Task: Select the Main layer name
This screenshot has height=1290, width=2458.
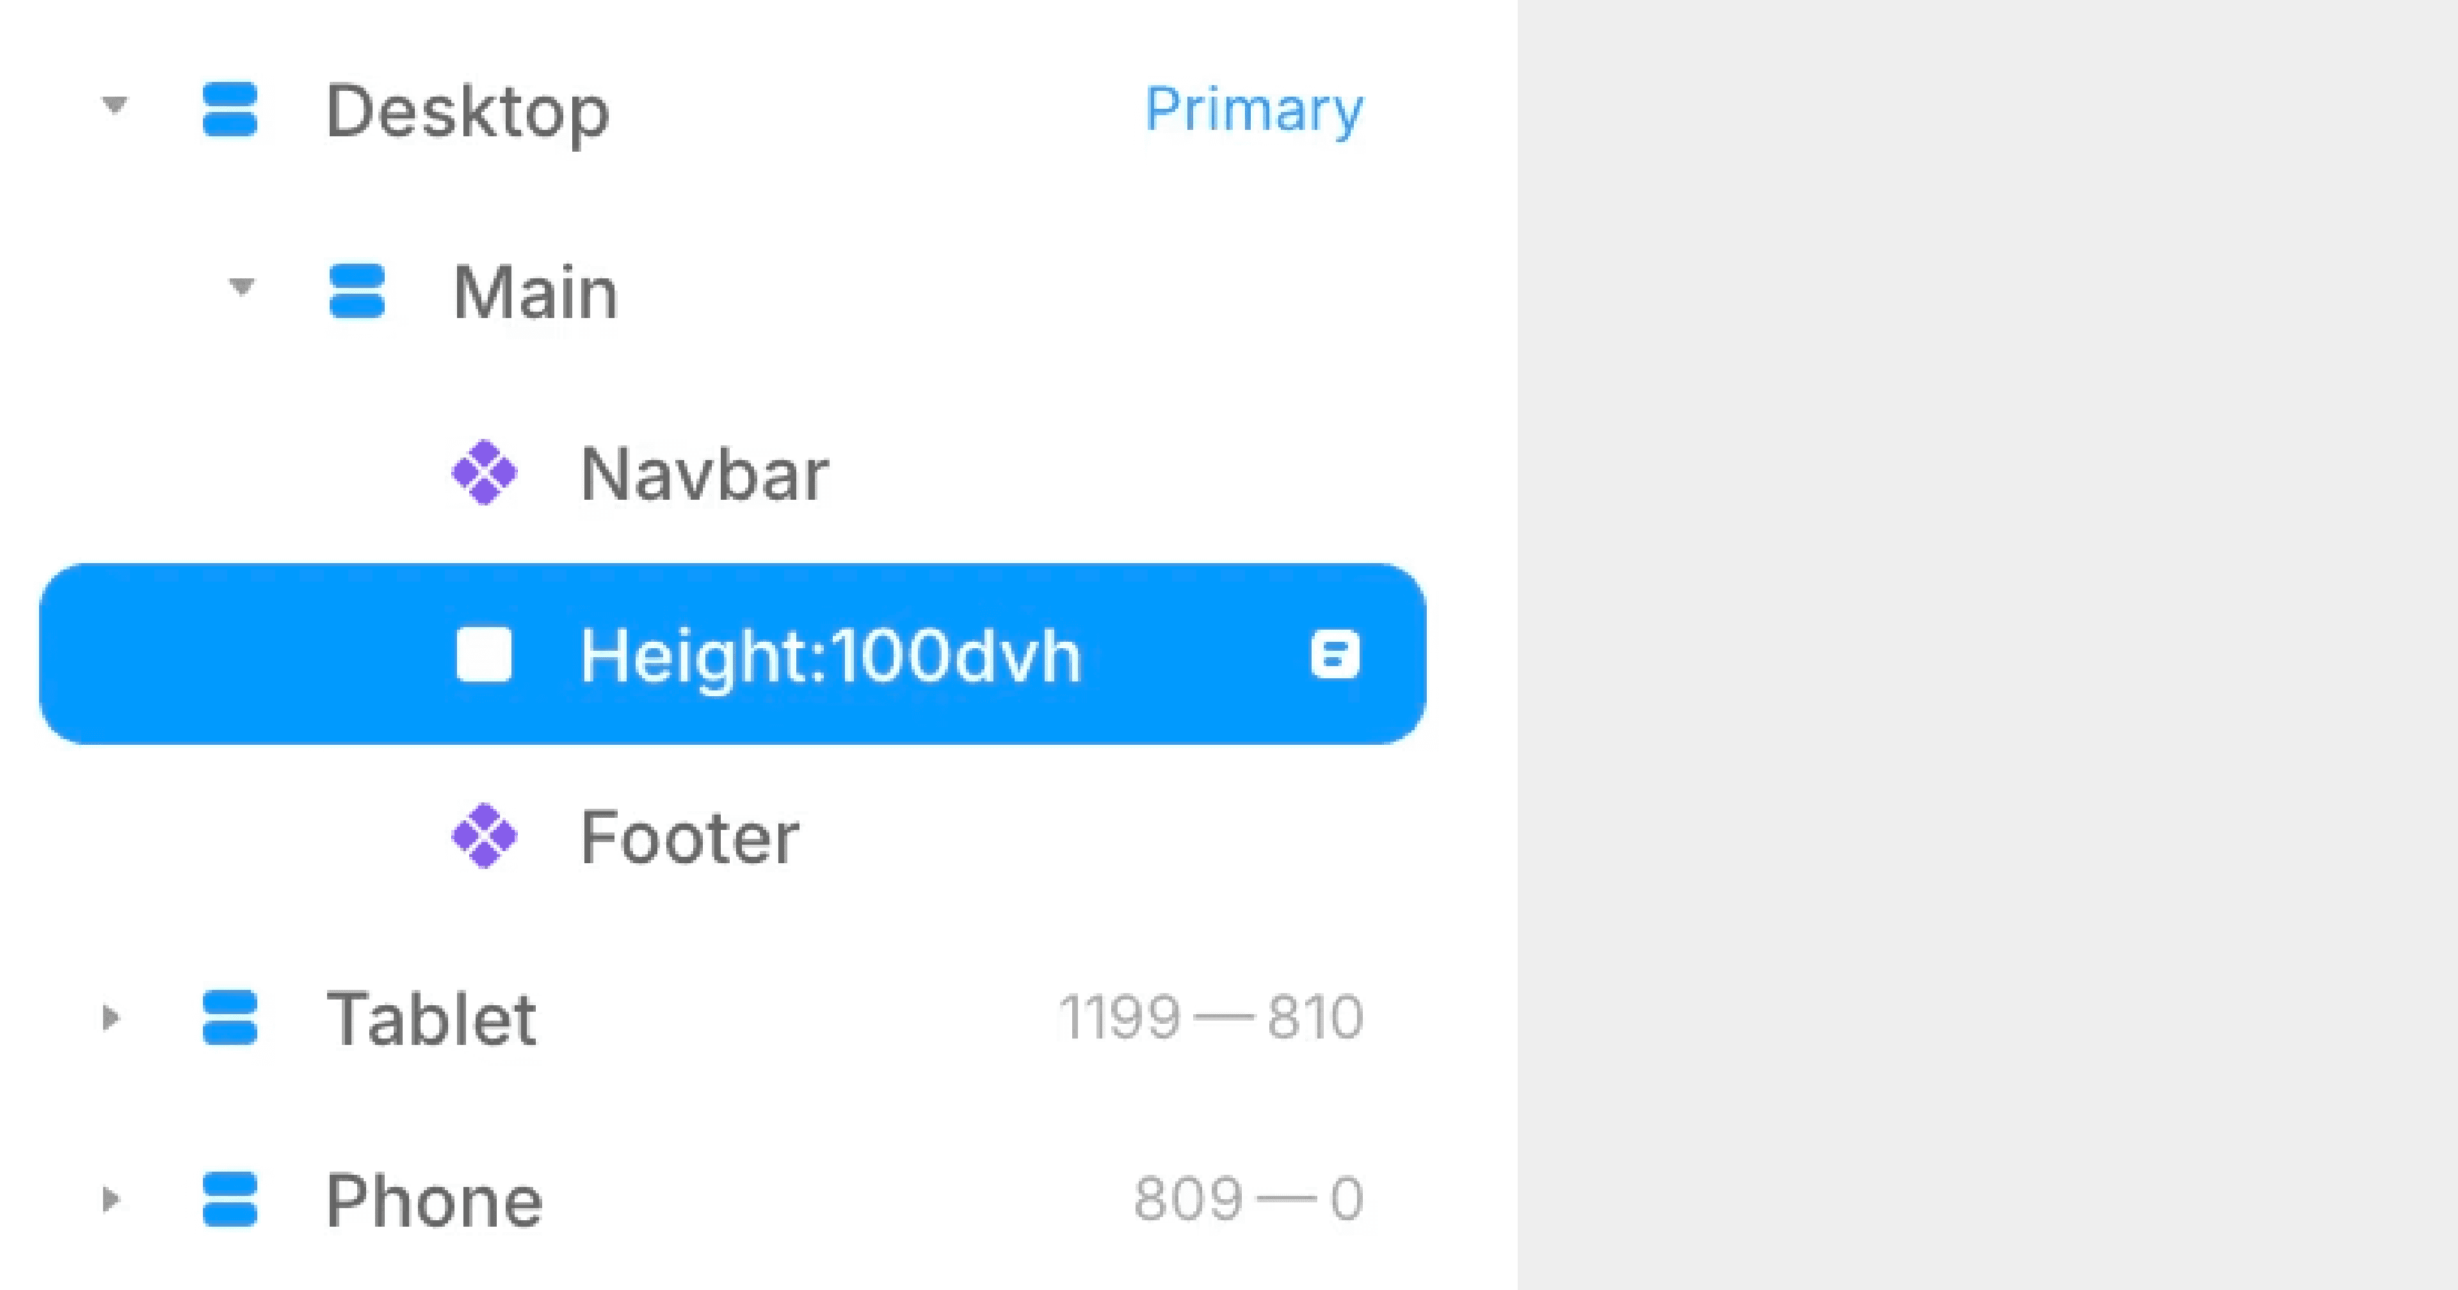Action: point(534,292)
